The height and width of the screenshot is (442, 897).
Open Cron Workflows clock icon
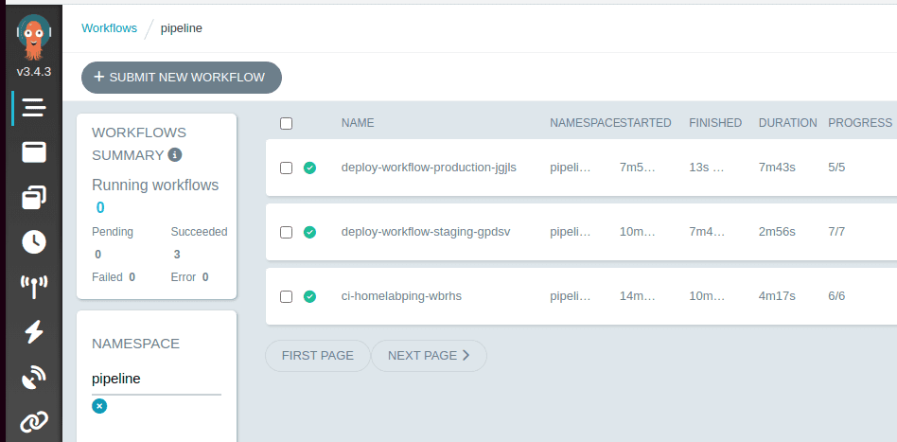click(x=34, y=241)
